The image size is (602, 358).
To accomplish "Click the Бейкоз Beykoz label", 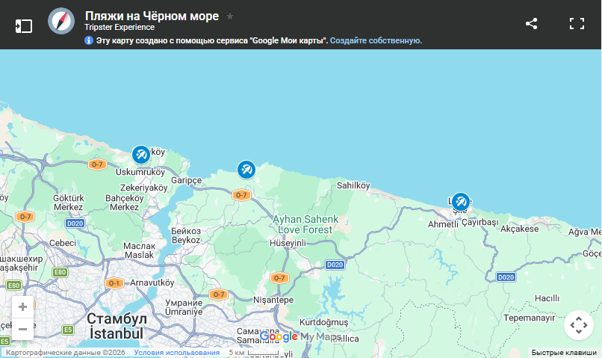I will 186,235.
